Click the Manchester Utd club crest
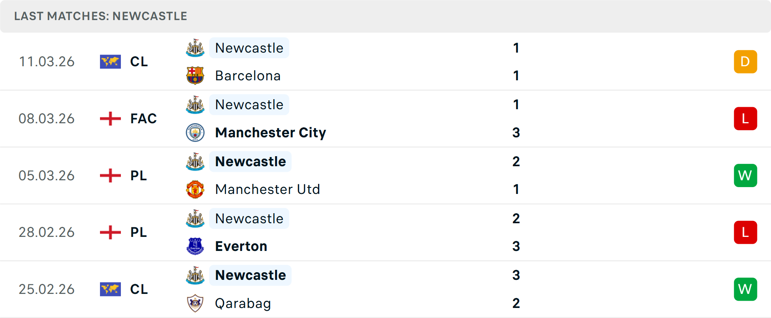Viewport: 771px width, 318px height. [x=195, y=189]
